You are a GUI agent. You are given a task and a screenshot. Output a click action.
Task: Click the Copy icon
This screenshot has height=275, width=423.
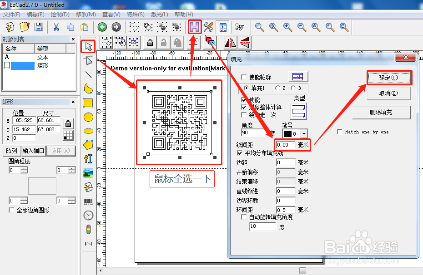[70, 27]
